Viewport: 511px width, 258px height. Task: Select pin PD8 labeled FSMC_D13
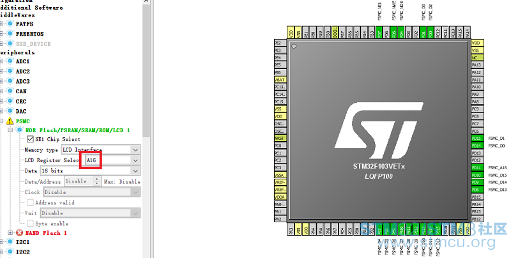click(x=477, y=190)
